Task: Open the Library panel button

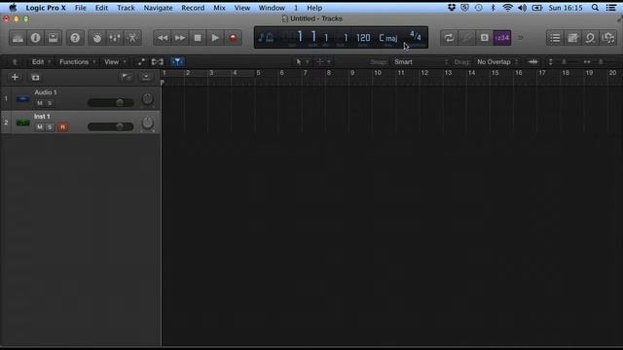Action: (x=18, y=38)
